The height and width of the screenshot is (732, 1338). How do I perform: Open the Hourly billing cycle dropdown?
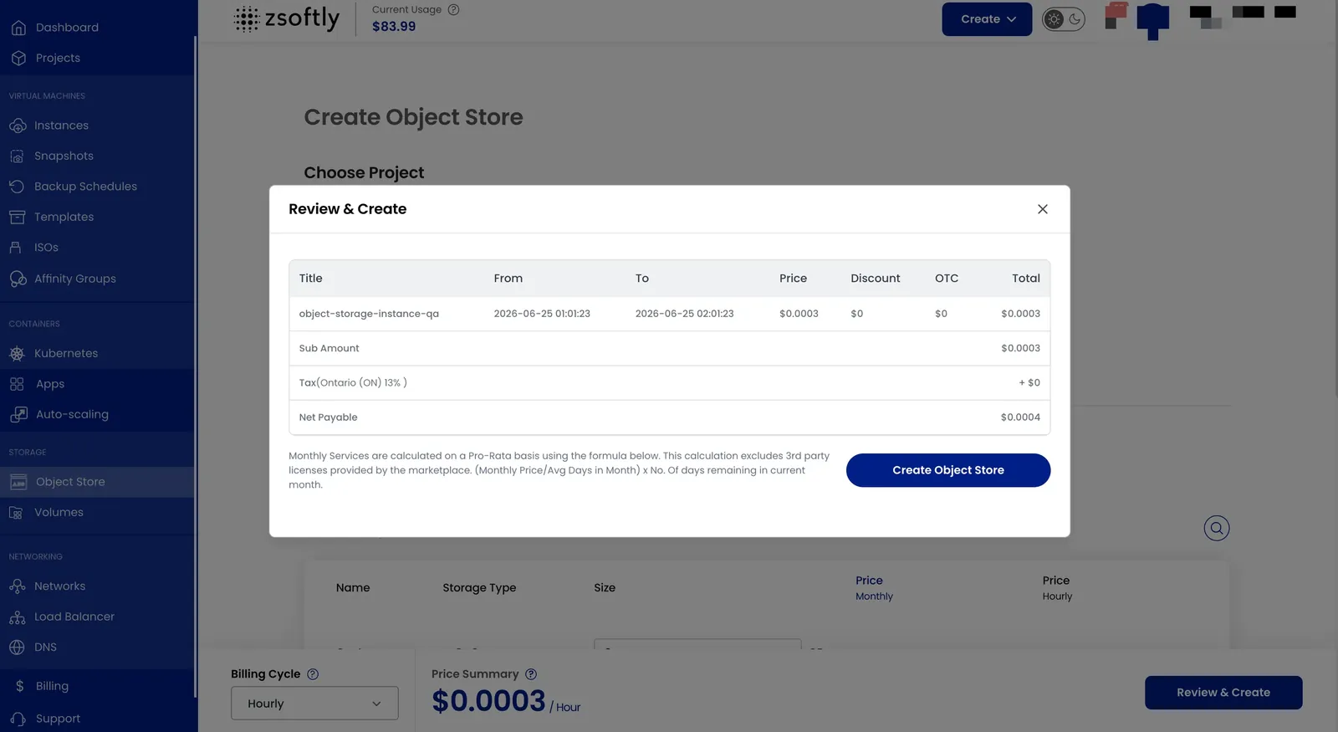click(314, 704)
